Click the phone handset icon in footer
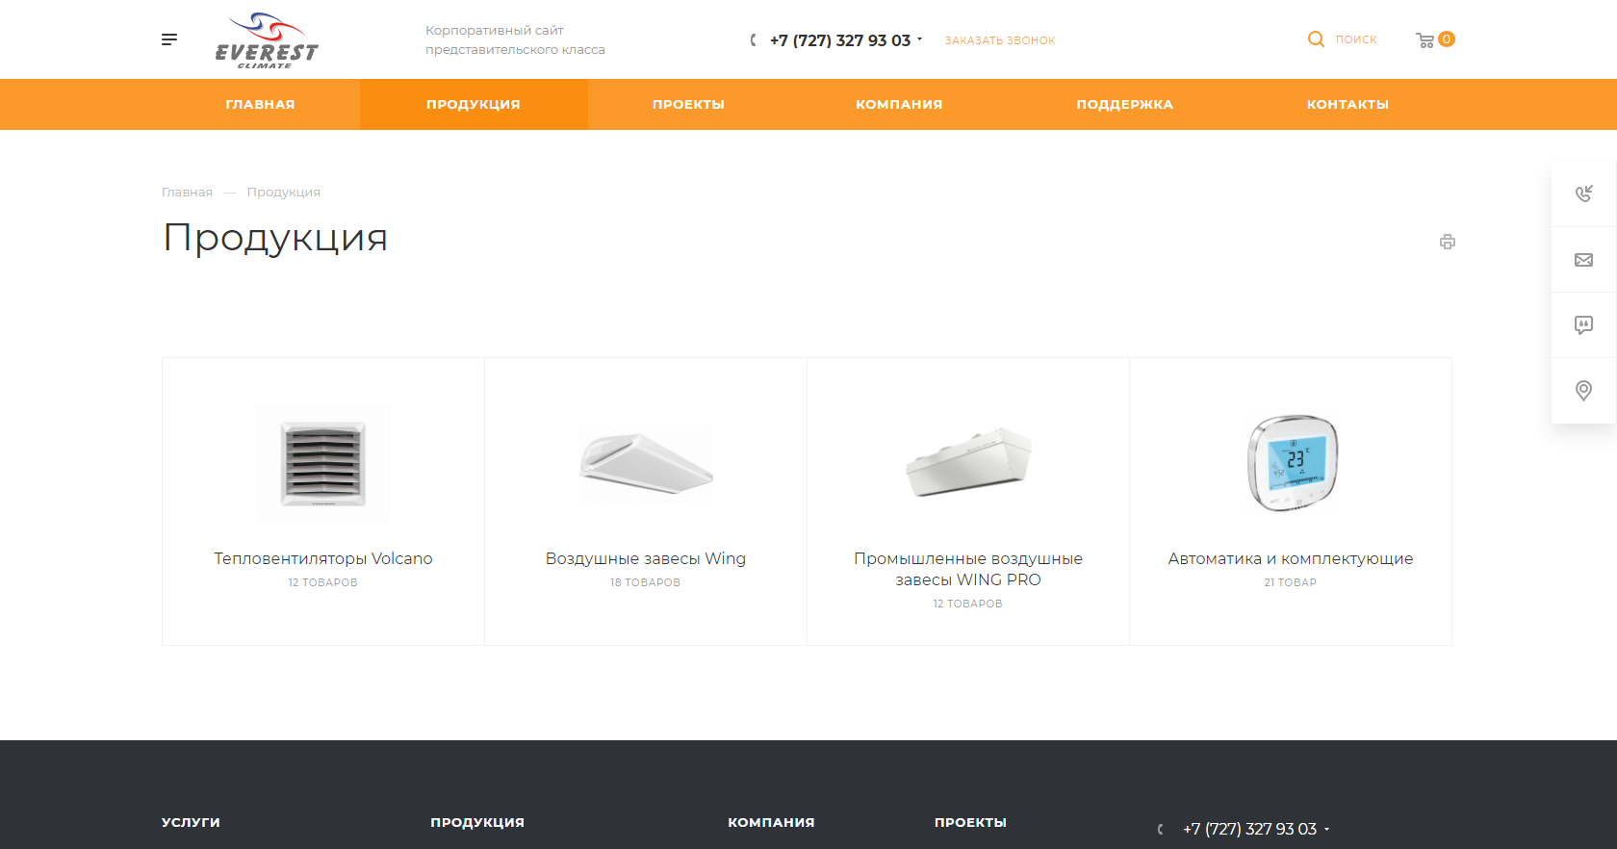 (x=1161, y=829)
